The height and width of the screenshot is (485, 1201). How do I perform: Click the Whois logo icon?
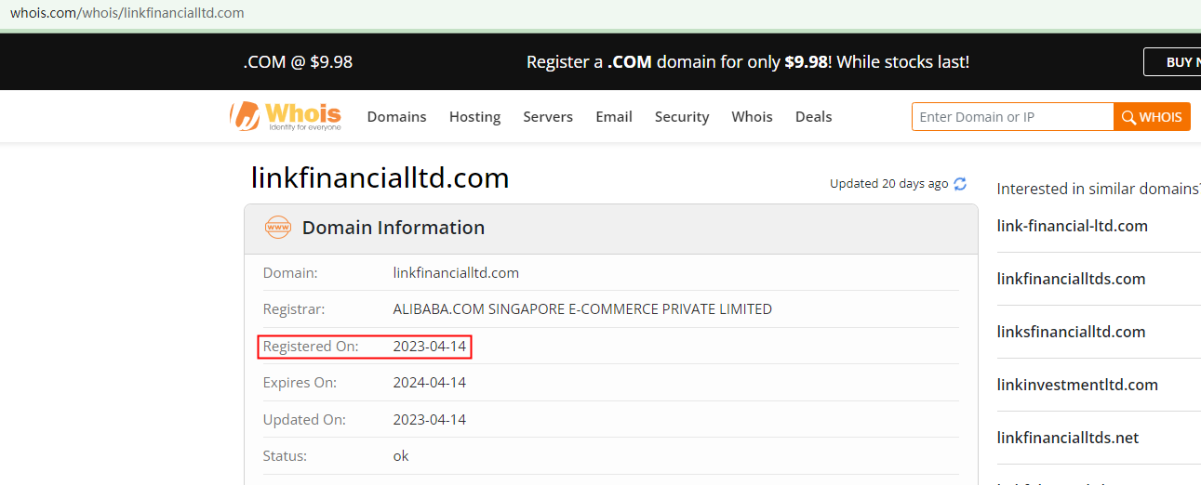pos(246,116)
